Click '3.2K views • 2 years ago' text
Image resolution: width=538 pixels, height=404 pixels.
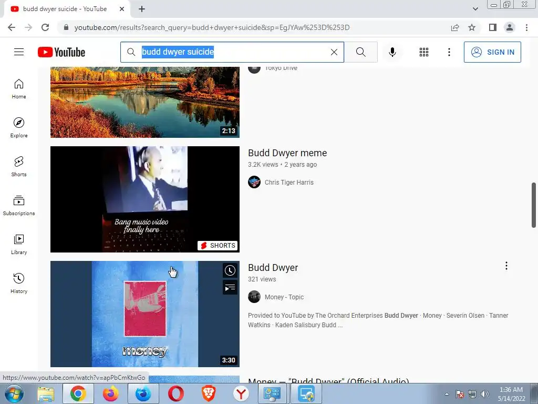[282, 165]
